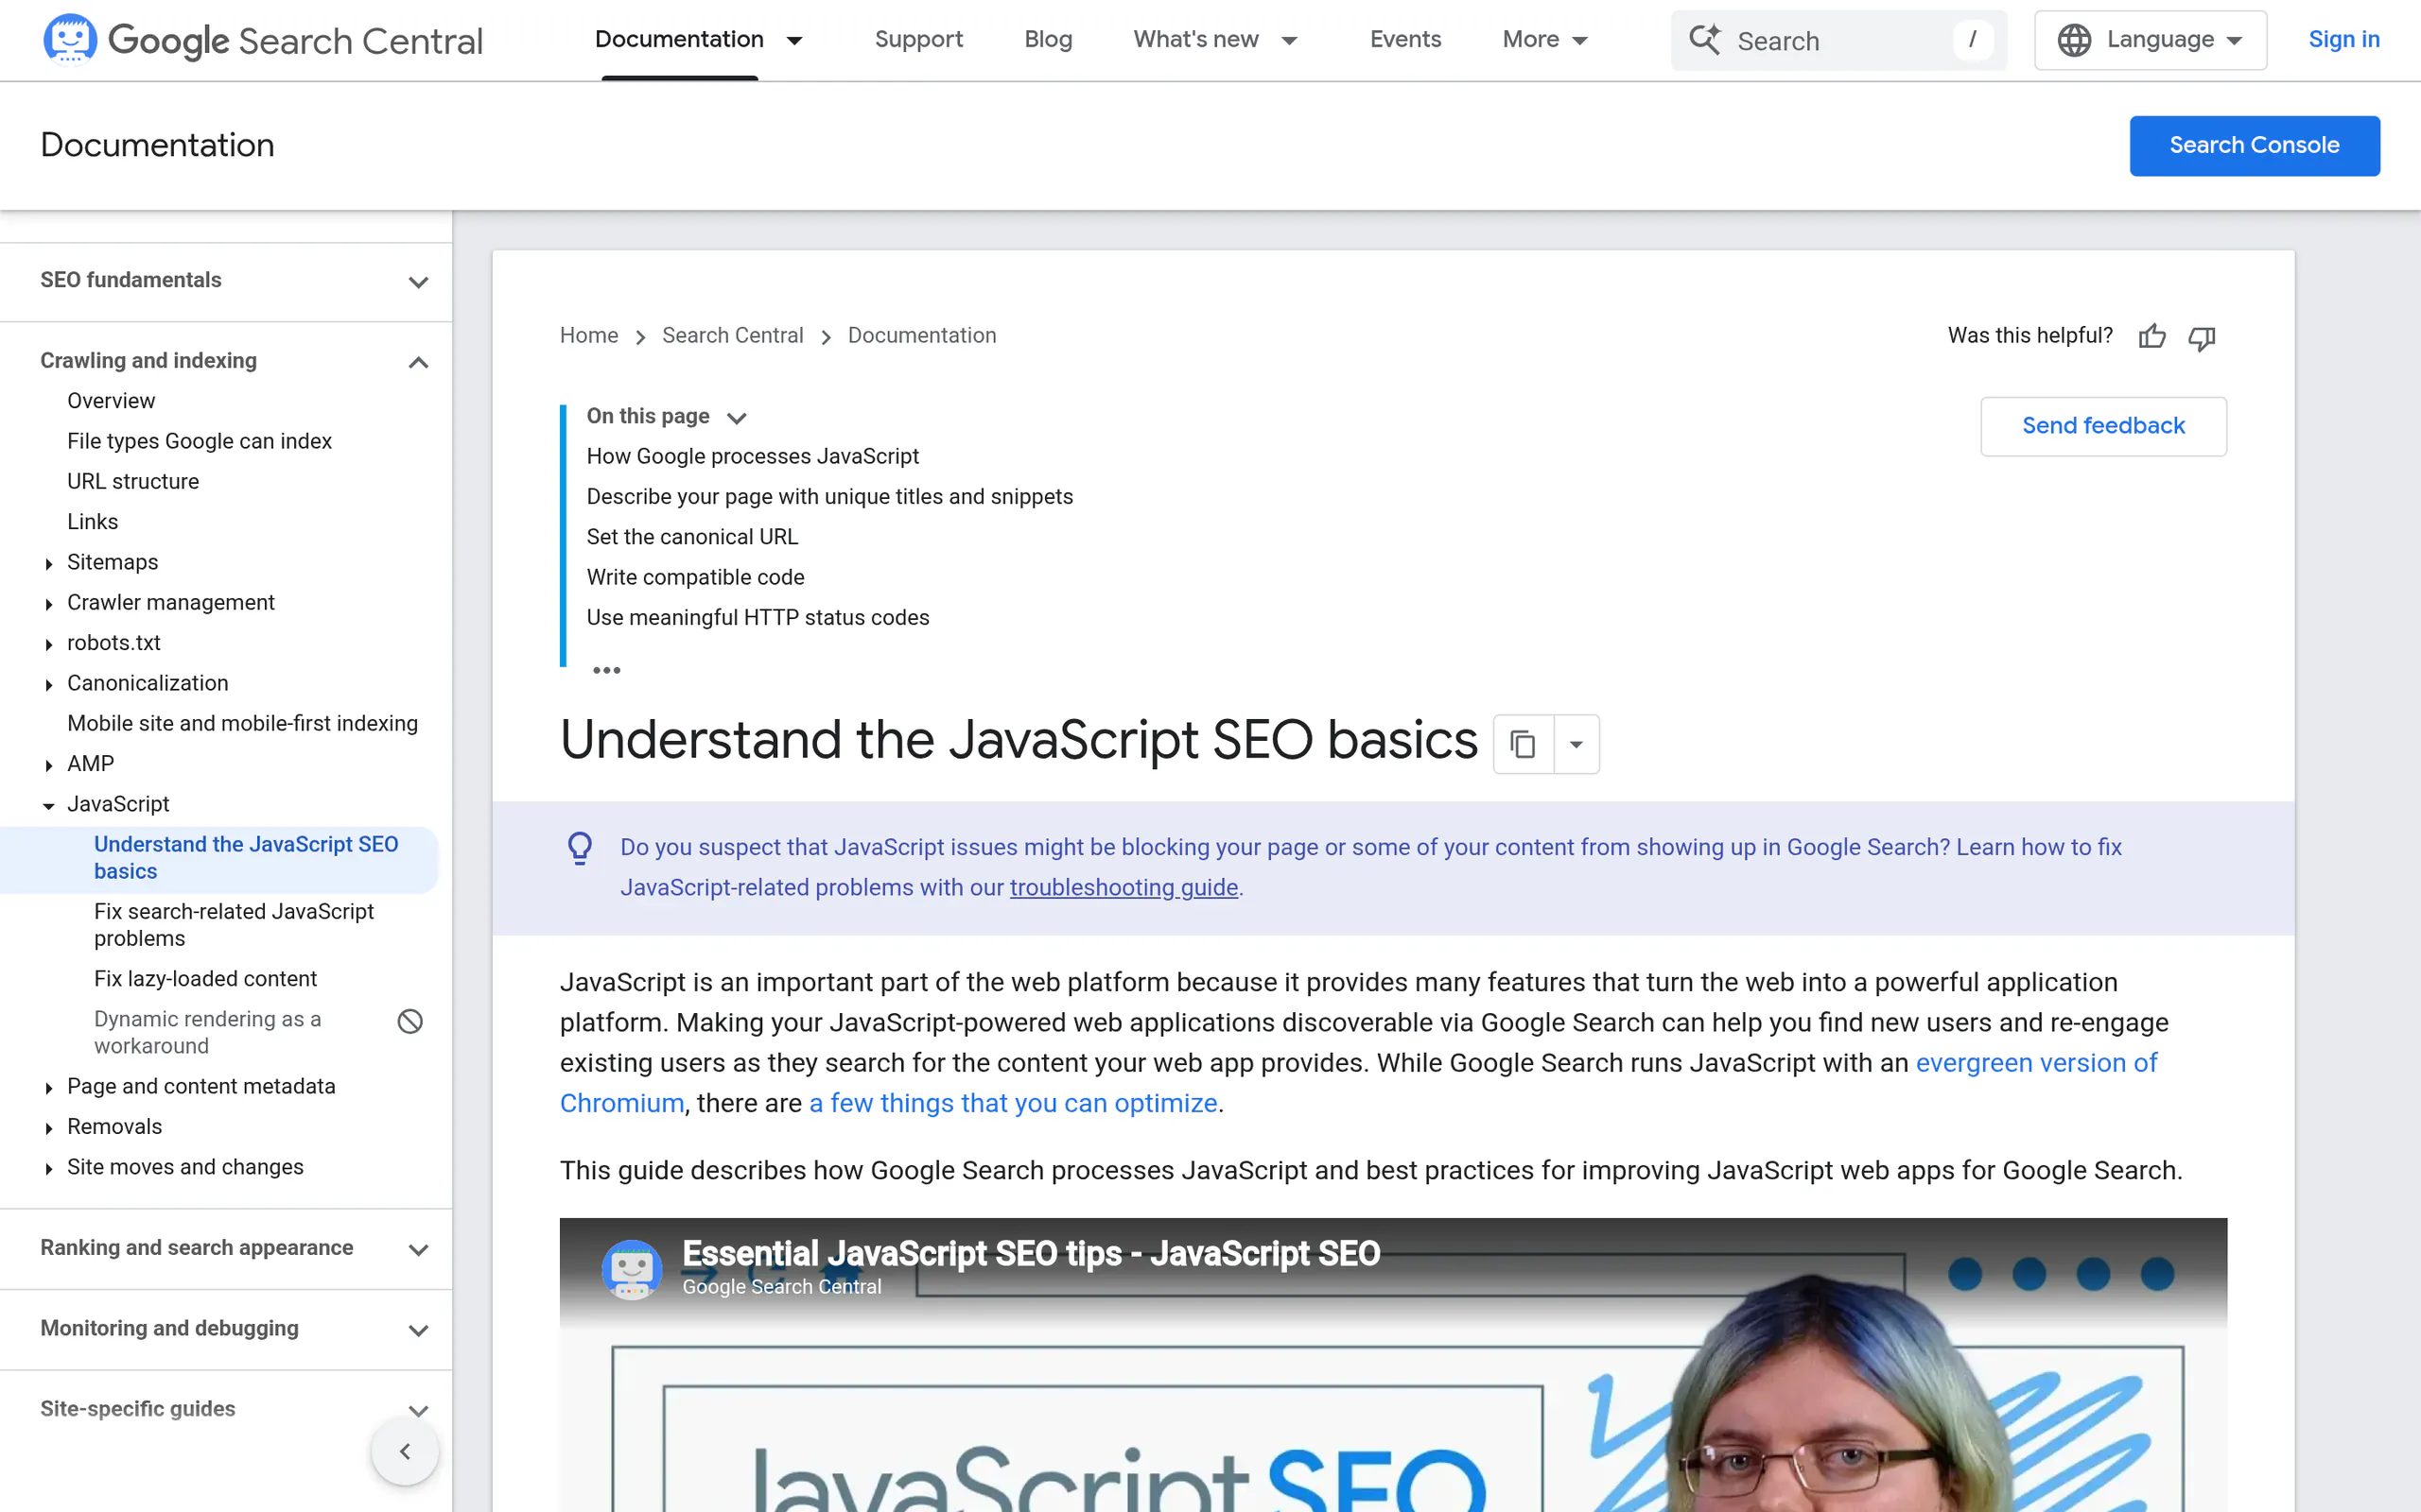Expand the Canonicalization tree item
The height and width of the screenshot is (1512, 2421).
tap(48, 685)
